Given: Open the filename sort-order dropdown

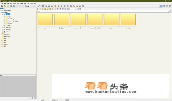Looking at the screenshot, I should pos(82,9).
